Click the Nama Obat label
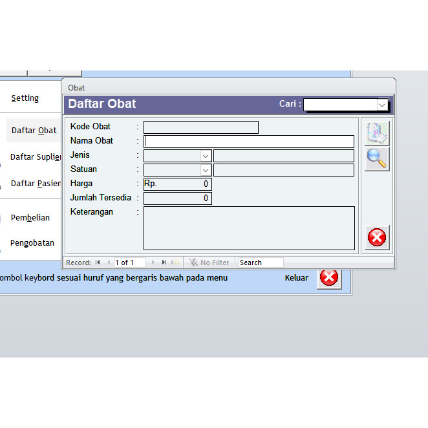The image size is (428, 428). pyautogui.click(x=92, y=141)
